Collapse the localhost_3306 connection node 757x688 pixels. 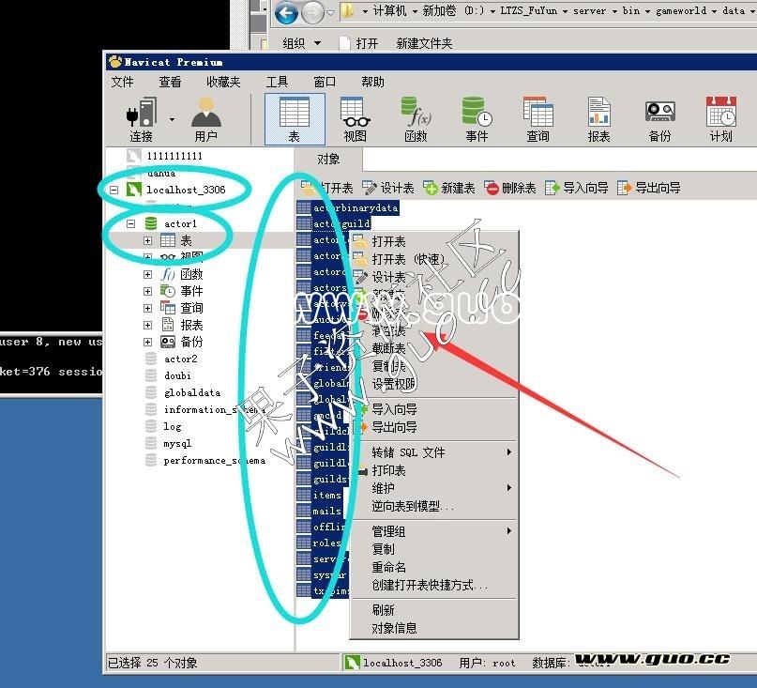114,190
